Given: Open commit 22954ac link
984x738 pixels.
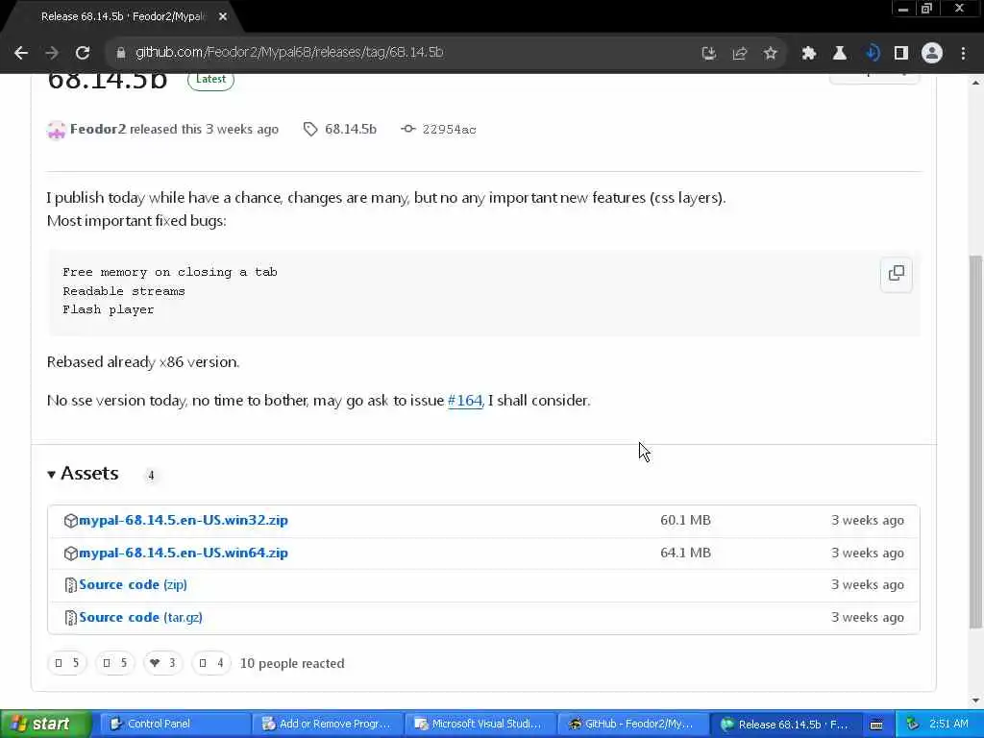Looking at the screenshot, I should [449, 130].
